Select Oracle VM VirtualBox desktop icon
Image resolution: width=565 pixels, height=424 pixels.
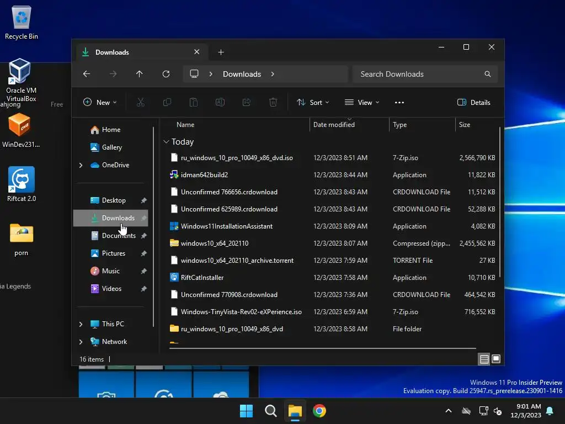21,80
